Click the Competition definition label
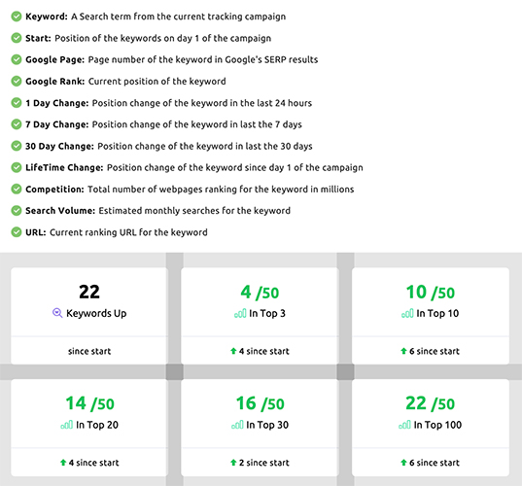Screen dimensions: 522x486 click(54, 190)
